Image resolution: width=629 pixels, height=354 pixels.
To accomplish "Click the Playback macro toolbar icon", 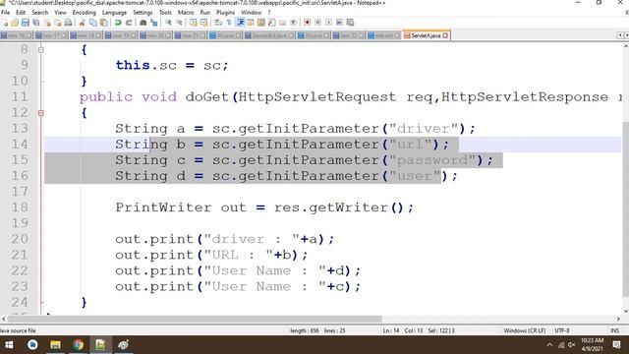I will (328, 23).
